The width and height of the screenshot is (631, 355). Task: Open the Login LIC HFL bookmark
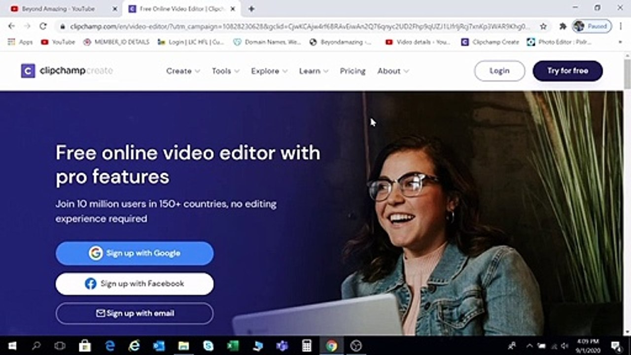(x=191, y=42)
